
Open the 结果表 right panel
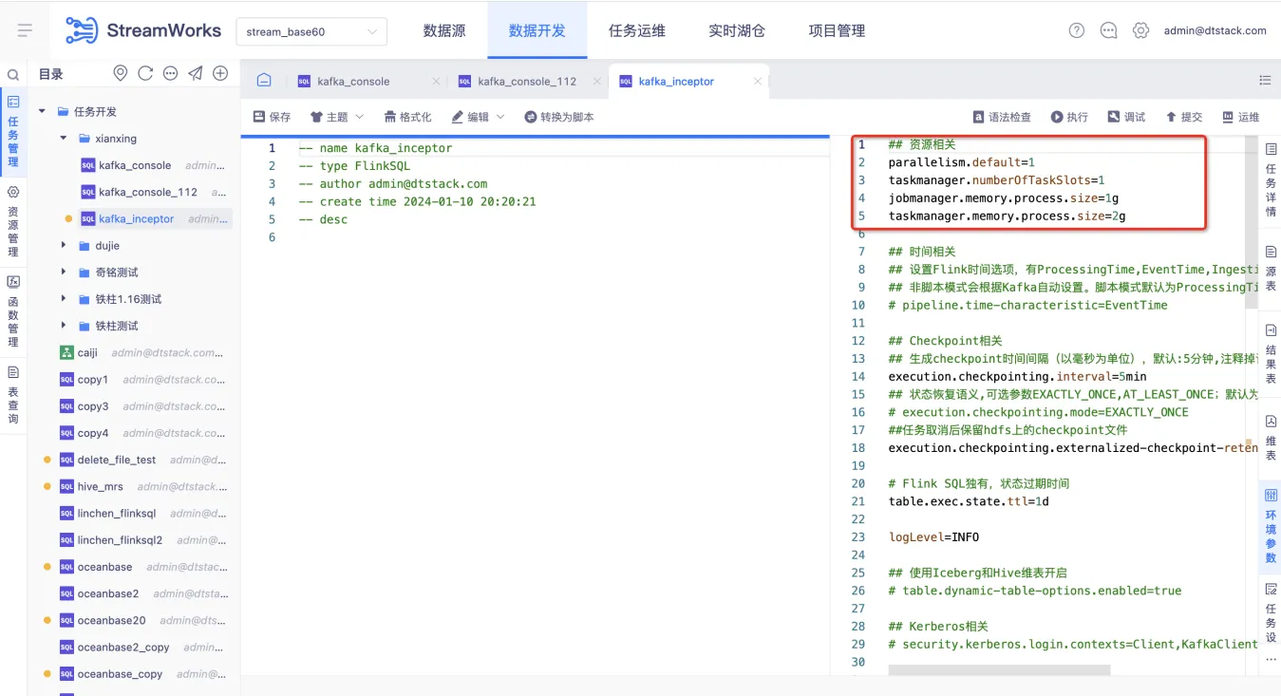(1271, 354)
